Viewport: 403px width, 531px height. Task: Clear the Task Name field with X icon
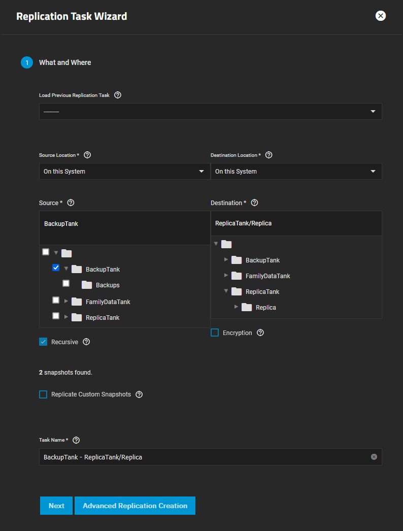374,457
